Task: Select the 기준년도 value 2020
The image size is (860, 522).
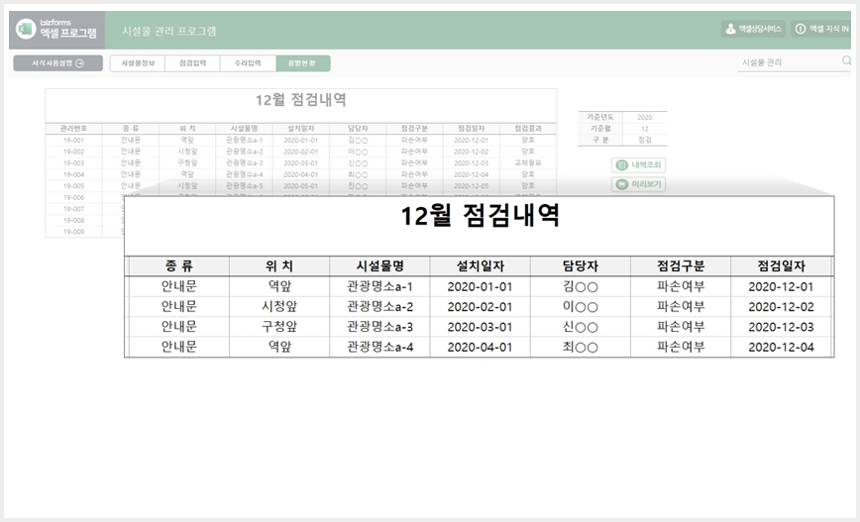Action: pyautogui.click(x=644, y=117)
